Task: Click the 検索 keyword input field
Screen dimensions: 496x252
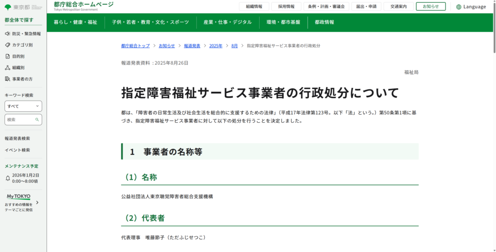Action: coord(20,119)
